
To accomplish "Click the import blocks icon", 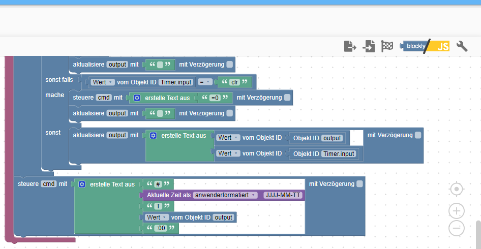I will [369, 46].
